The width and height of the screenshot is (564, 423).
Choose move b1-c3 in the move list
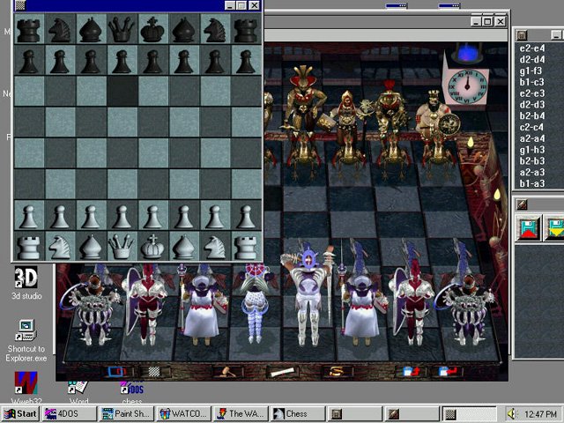click(531, 82)
